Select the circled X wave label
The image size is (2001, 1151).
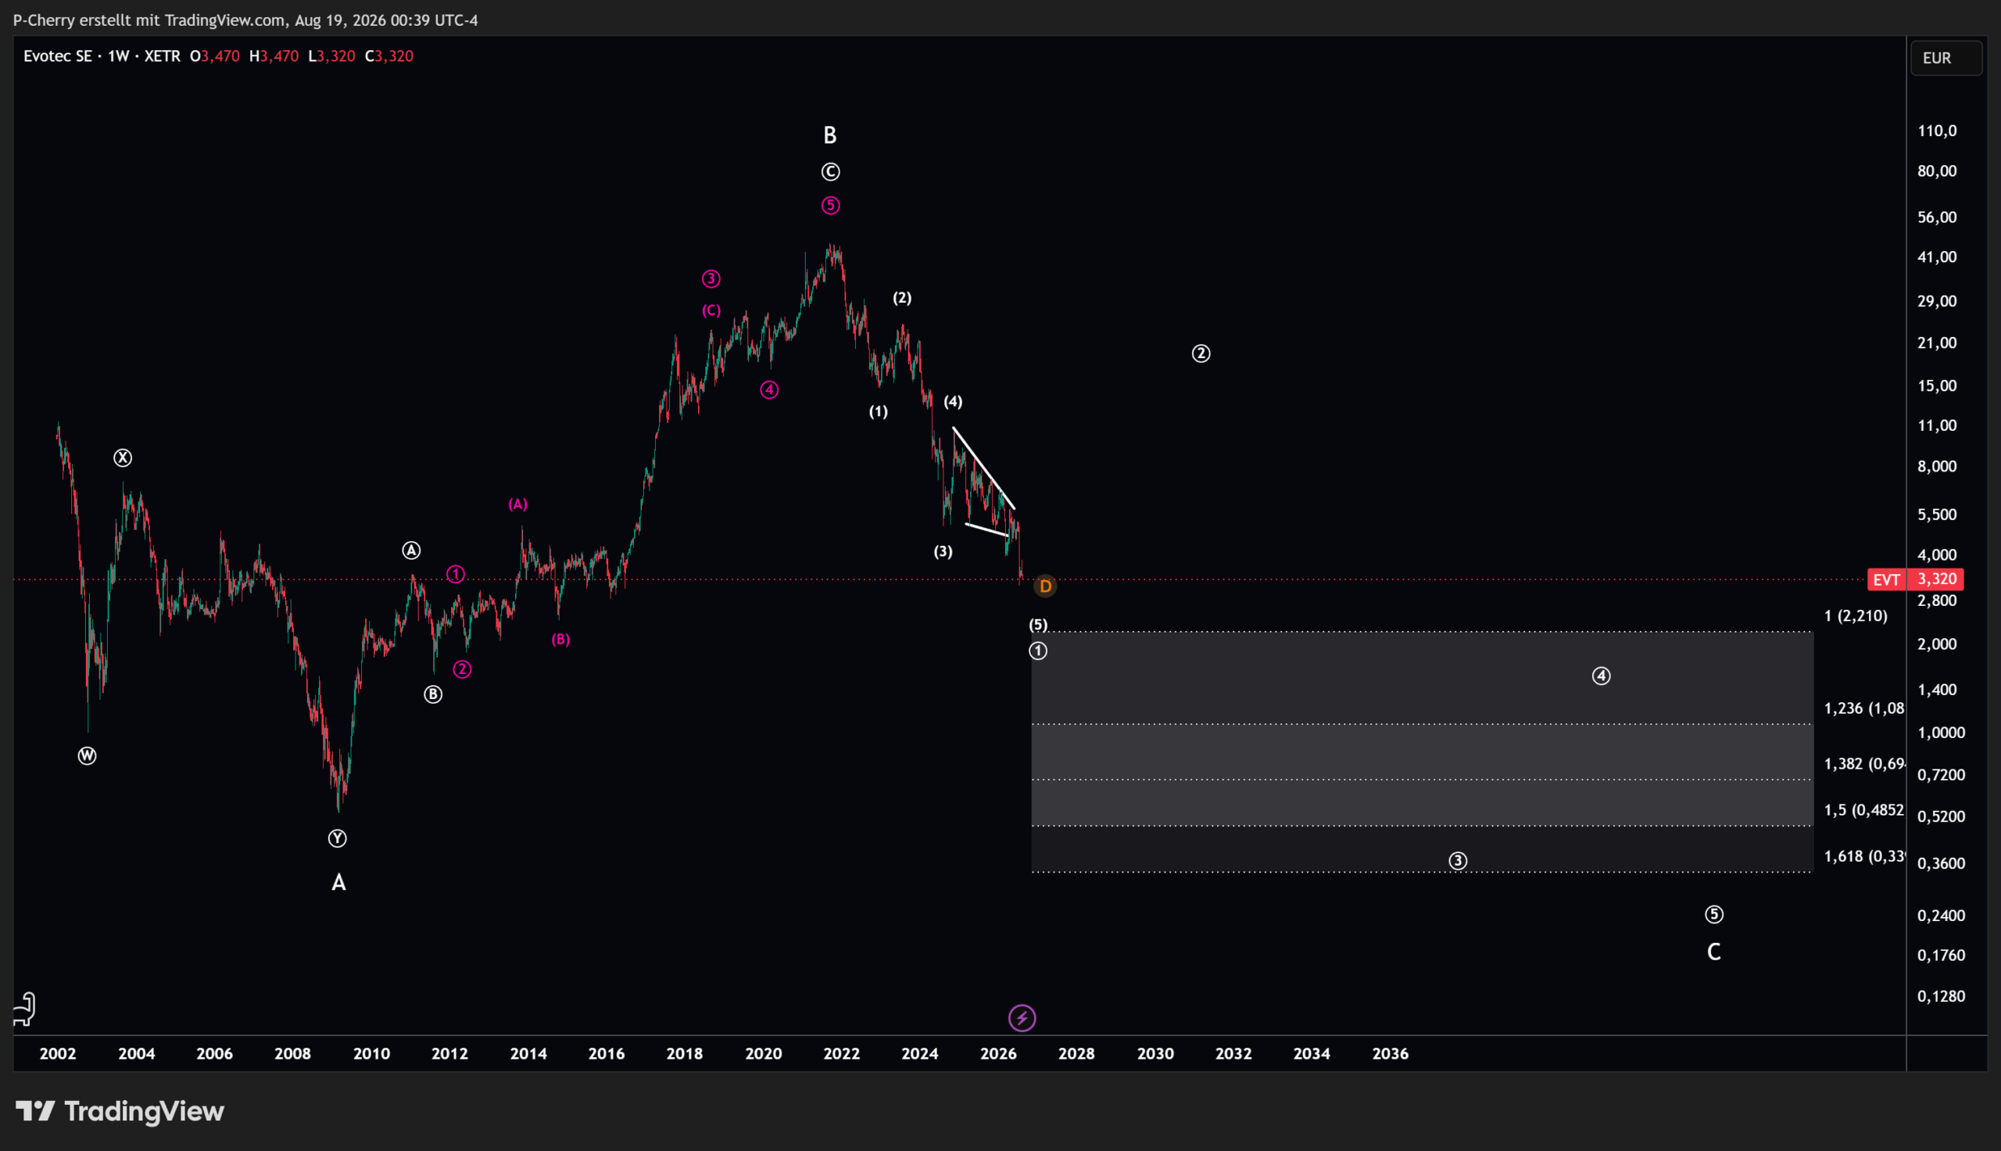[x=123, y=457]
